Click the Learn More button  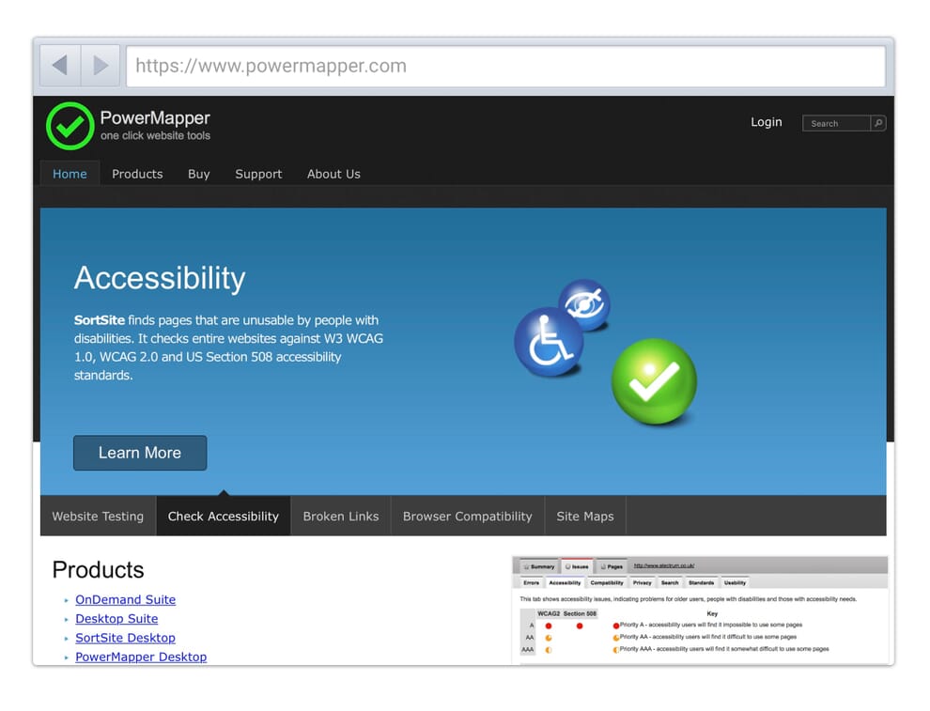(140, 453)
